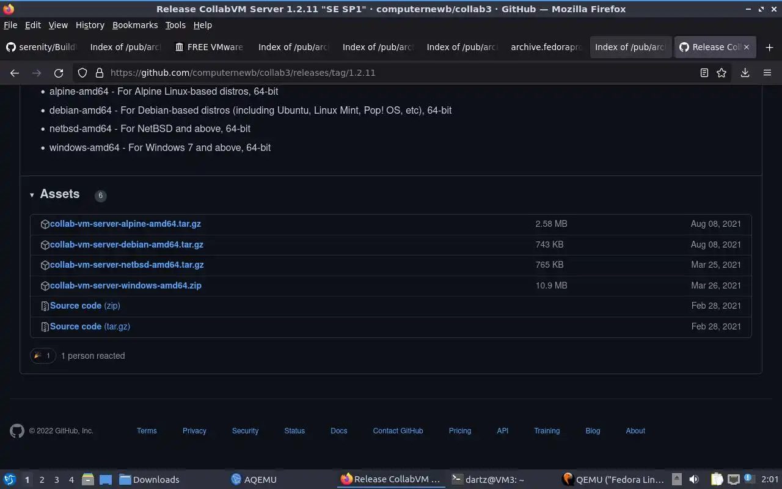Open the File menu
782x489 pixels.
click(10, 25)
